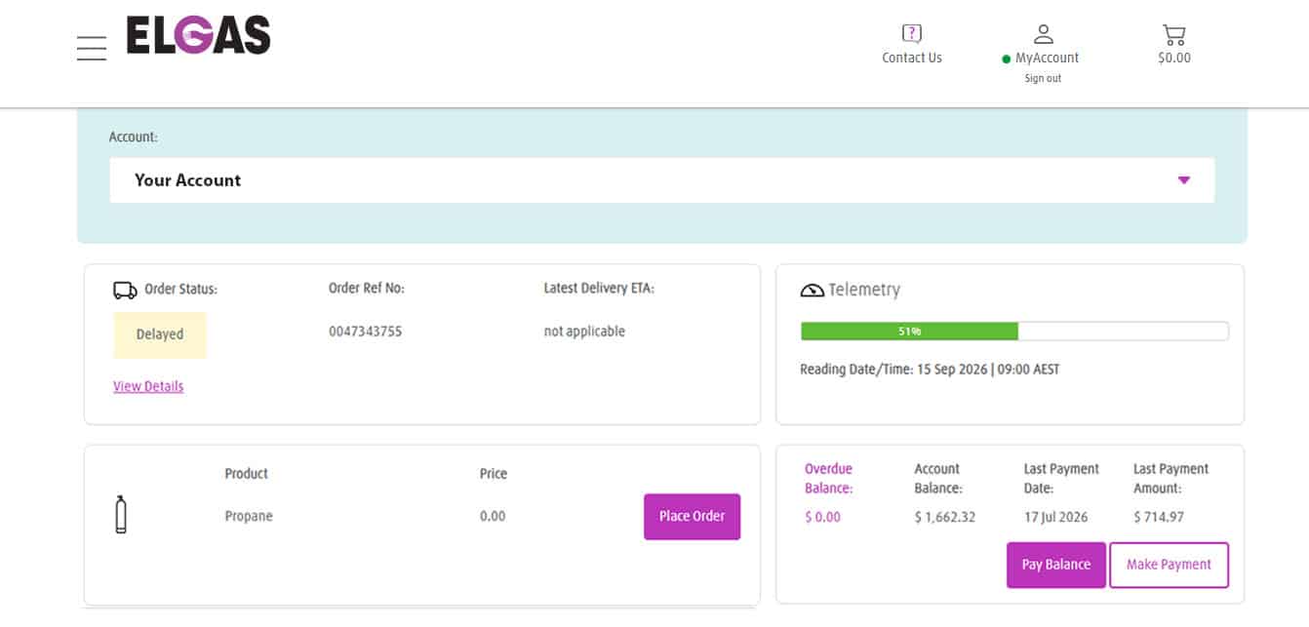Click the Make Payment button
Viewport: 1309px width, 627px height.
(1169, 565)
